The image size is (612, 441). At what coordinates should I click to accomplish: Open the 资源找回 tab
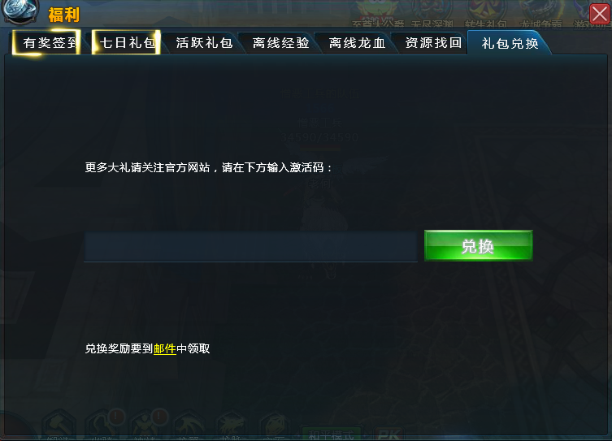(x=433, y=43)
